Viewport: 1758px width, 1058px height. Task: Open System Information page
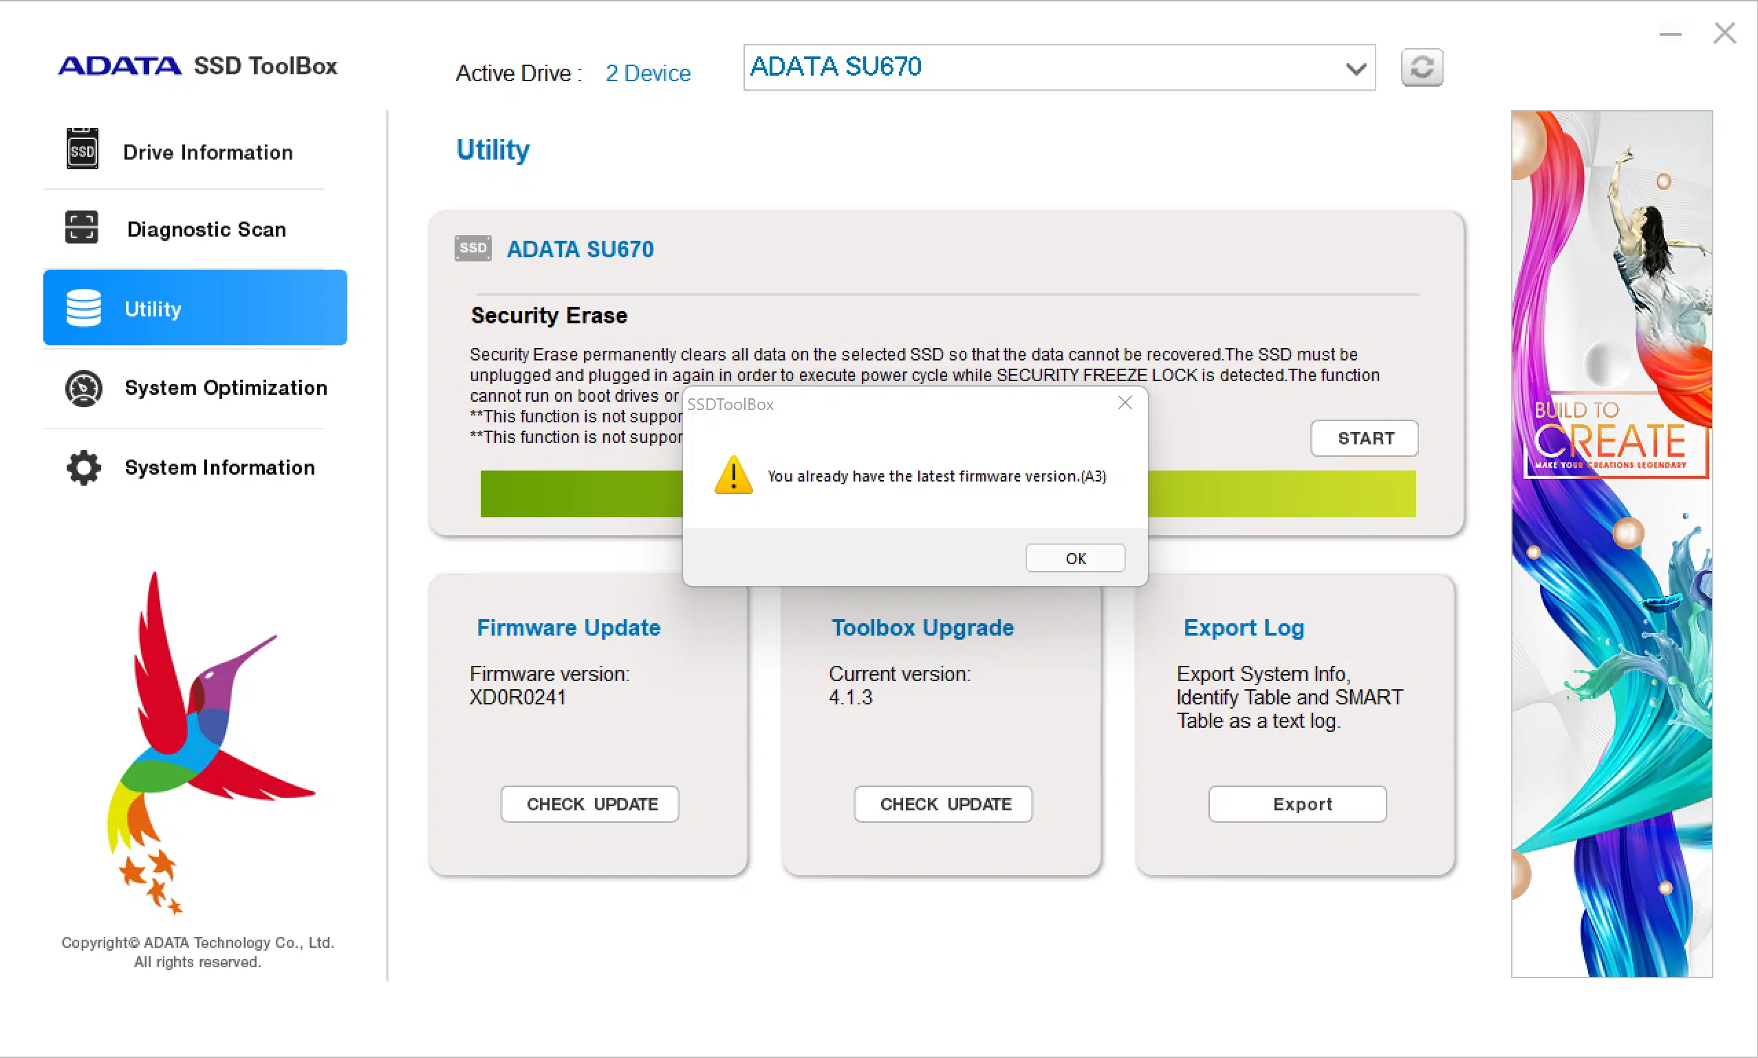pyautogui.click(x=184, y=467)
